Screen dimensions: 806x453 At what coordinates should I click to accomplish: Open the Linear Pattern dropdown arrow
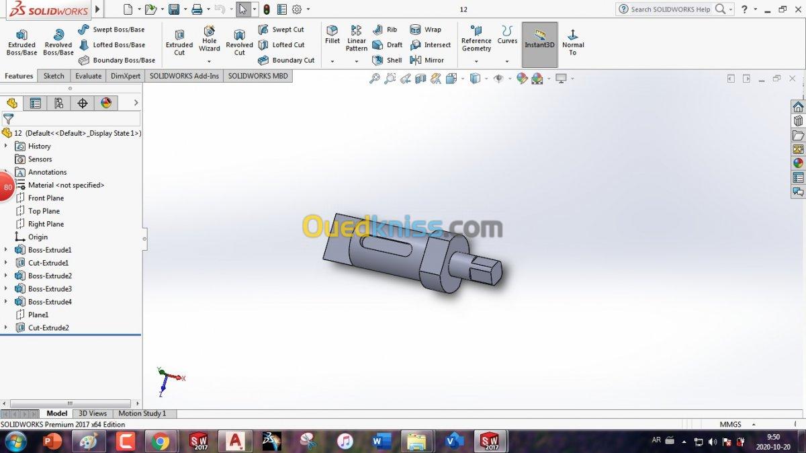pyautogui.click(x=357, y=61)
